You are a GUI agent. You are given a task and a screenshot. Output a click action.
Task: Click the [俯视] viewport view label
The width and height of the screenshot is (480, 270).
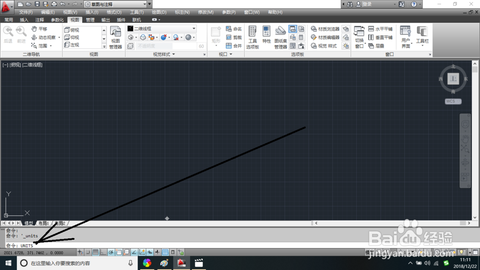point(15,65)
